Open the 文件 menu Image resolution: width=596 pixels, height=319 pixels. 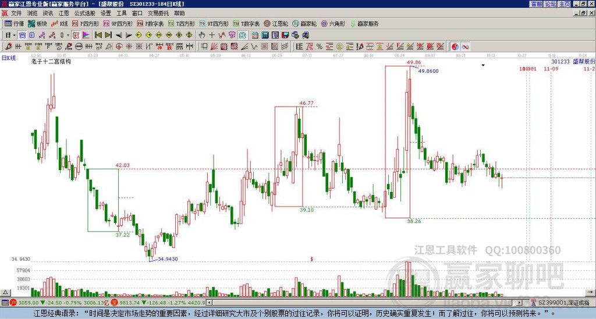16,13
